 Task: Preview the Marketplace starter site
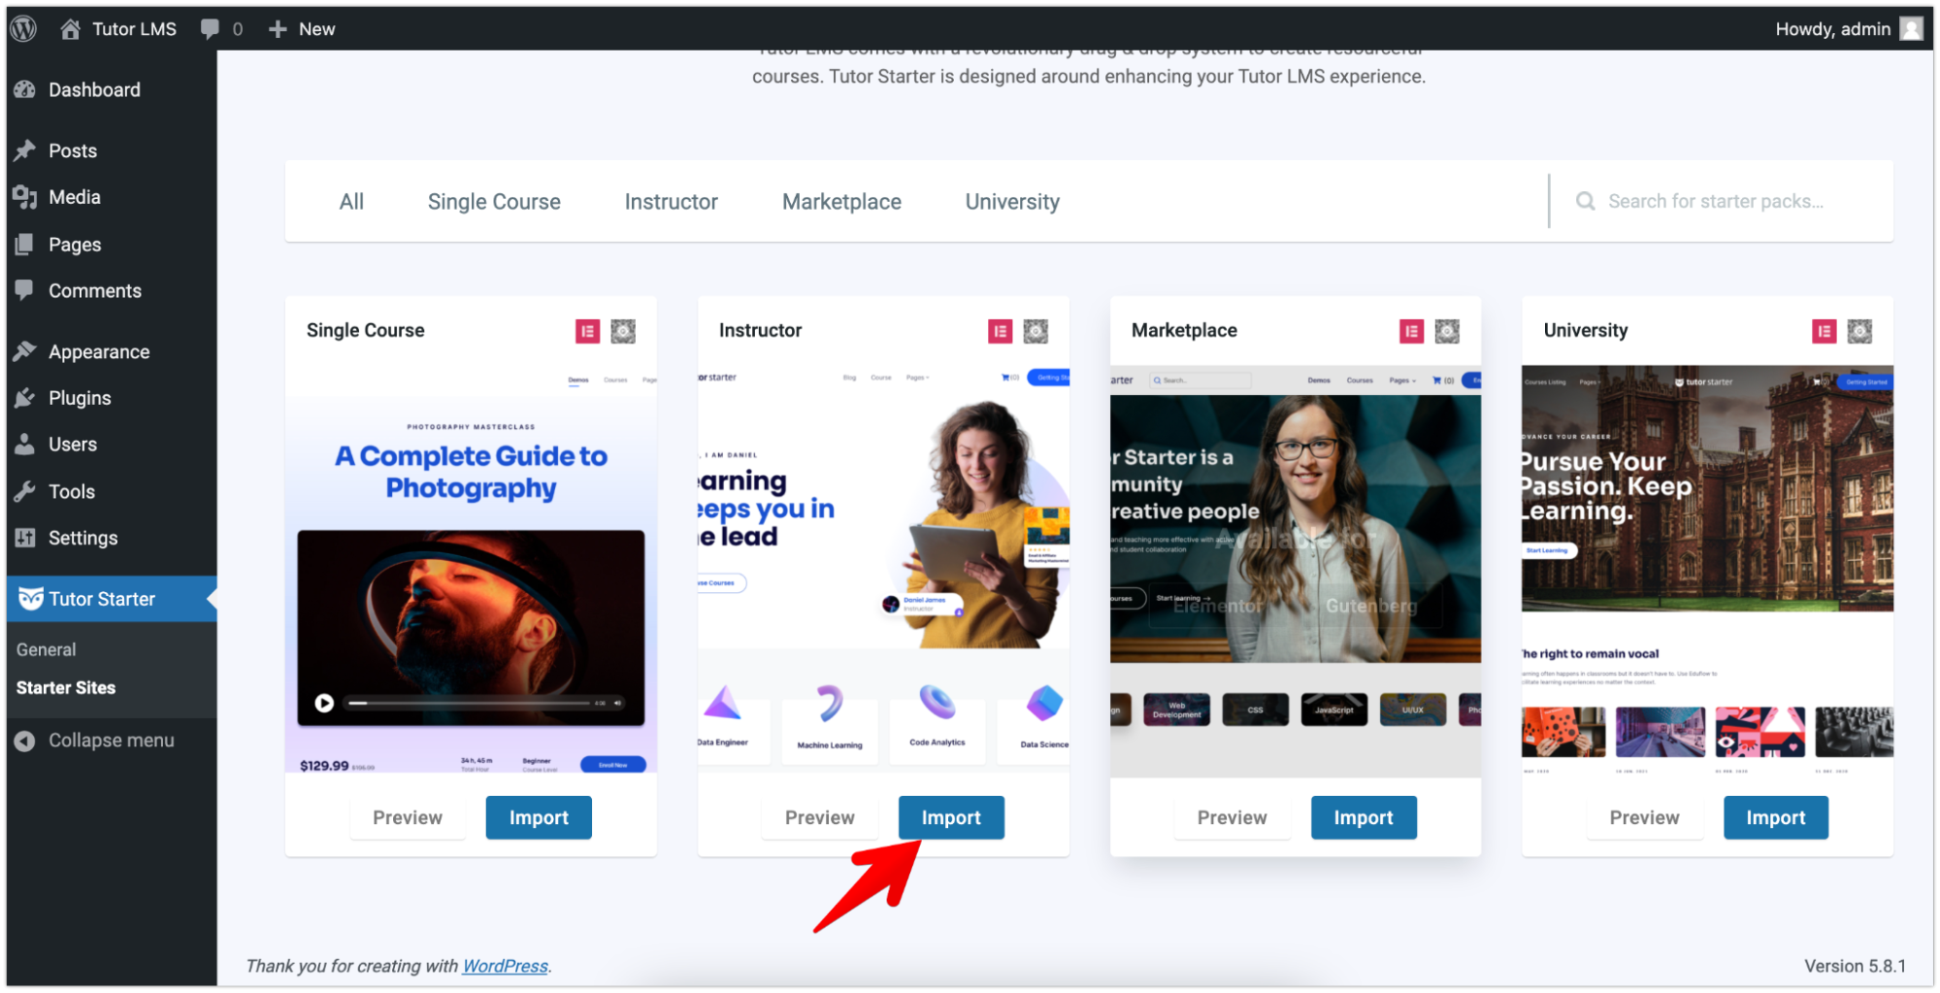(x=1233, y=817)
